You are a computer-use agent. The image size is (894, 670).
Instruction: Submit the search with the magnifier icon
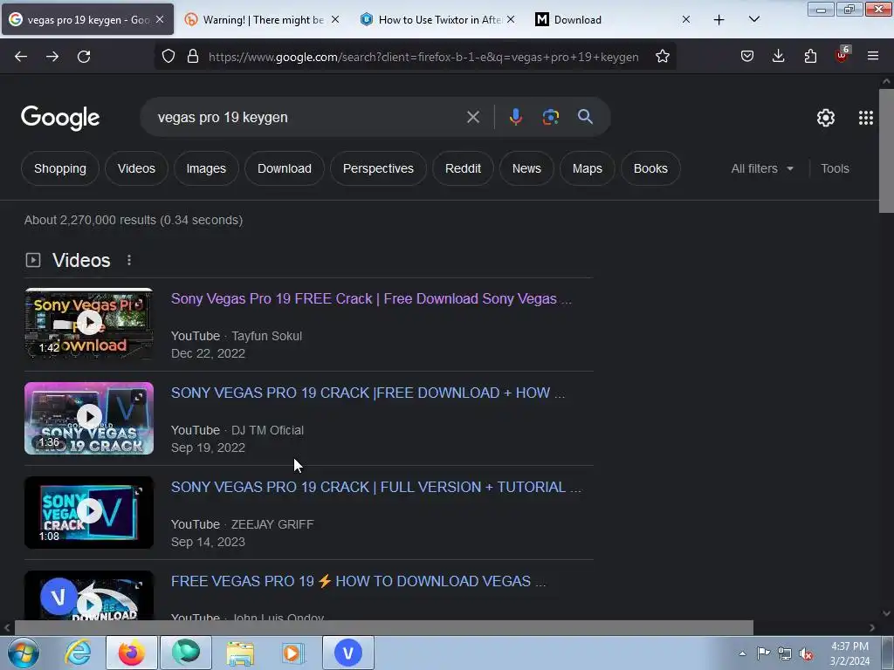click(585, 117)
